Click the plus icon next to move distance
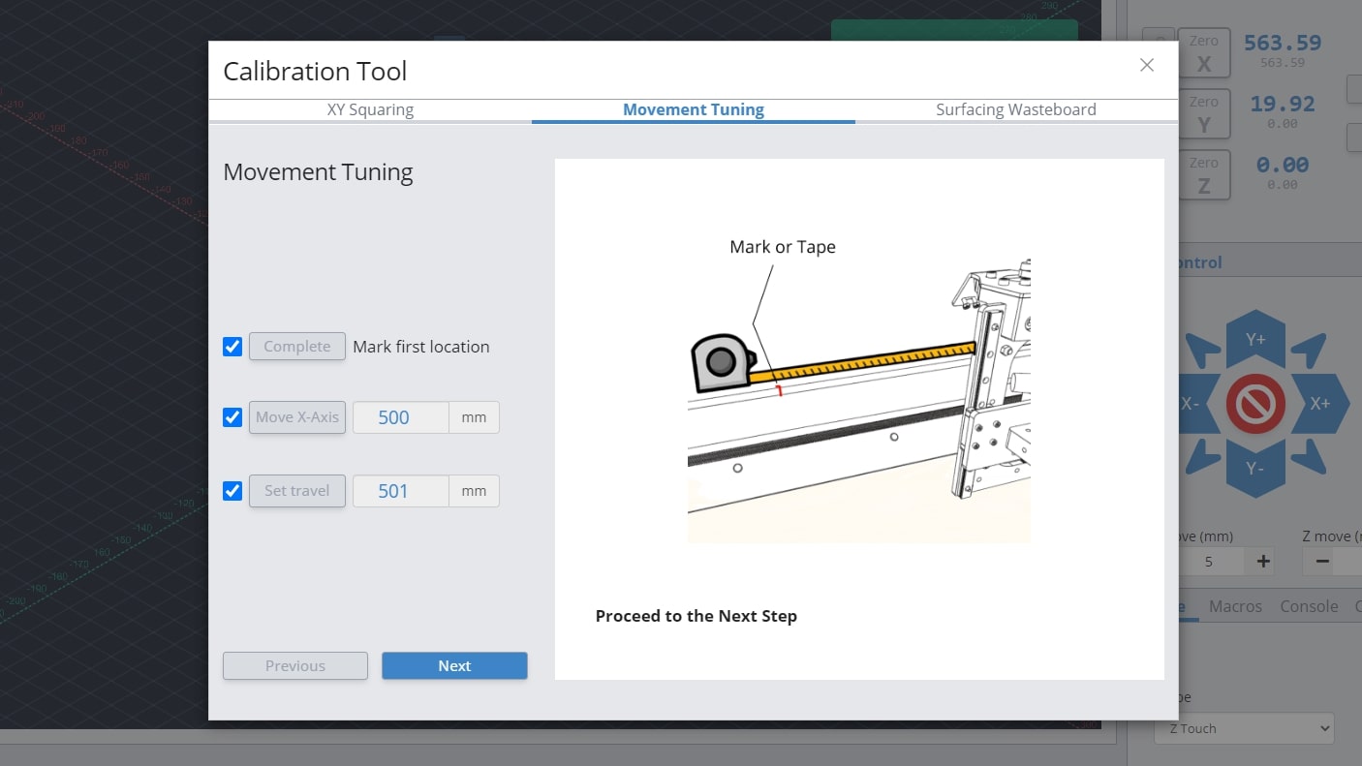Screen dimensions: 1362x766 coord(1263,561)
